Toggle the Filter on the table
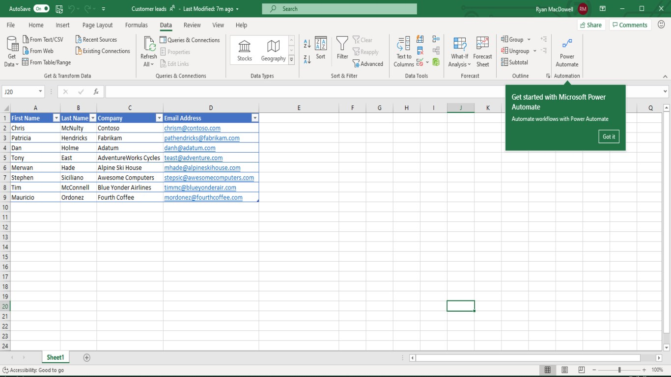 [342, 49]
